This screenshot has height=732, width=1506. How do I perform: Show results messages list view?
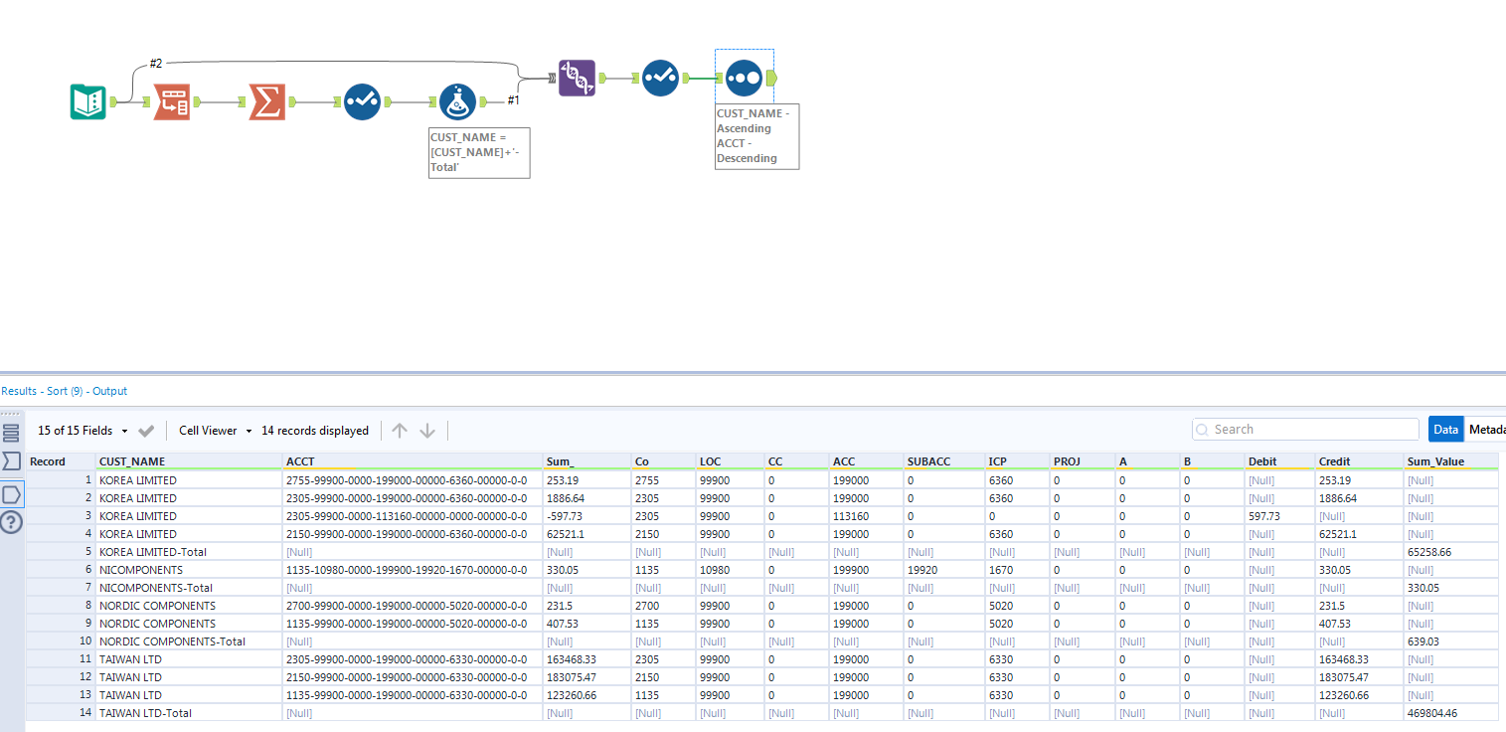click(x=11, y=433)
